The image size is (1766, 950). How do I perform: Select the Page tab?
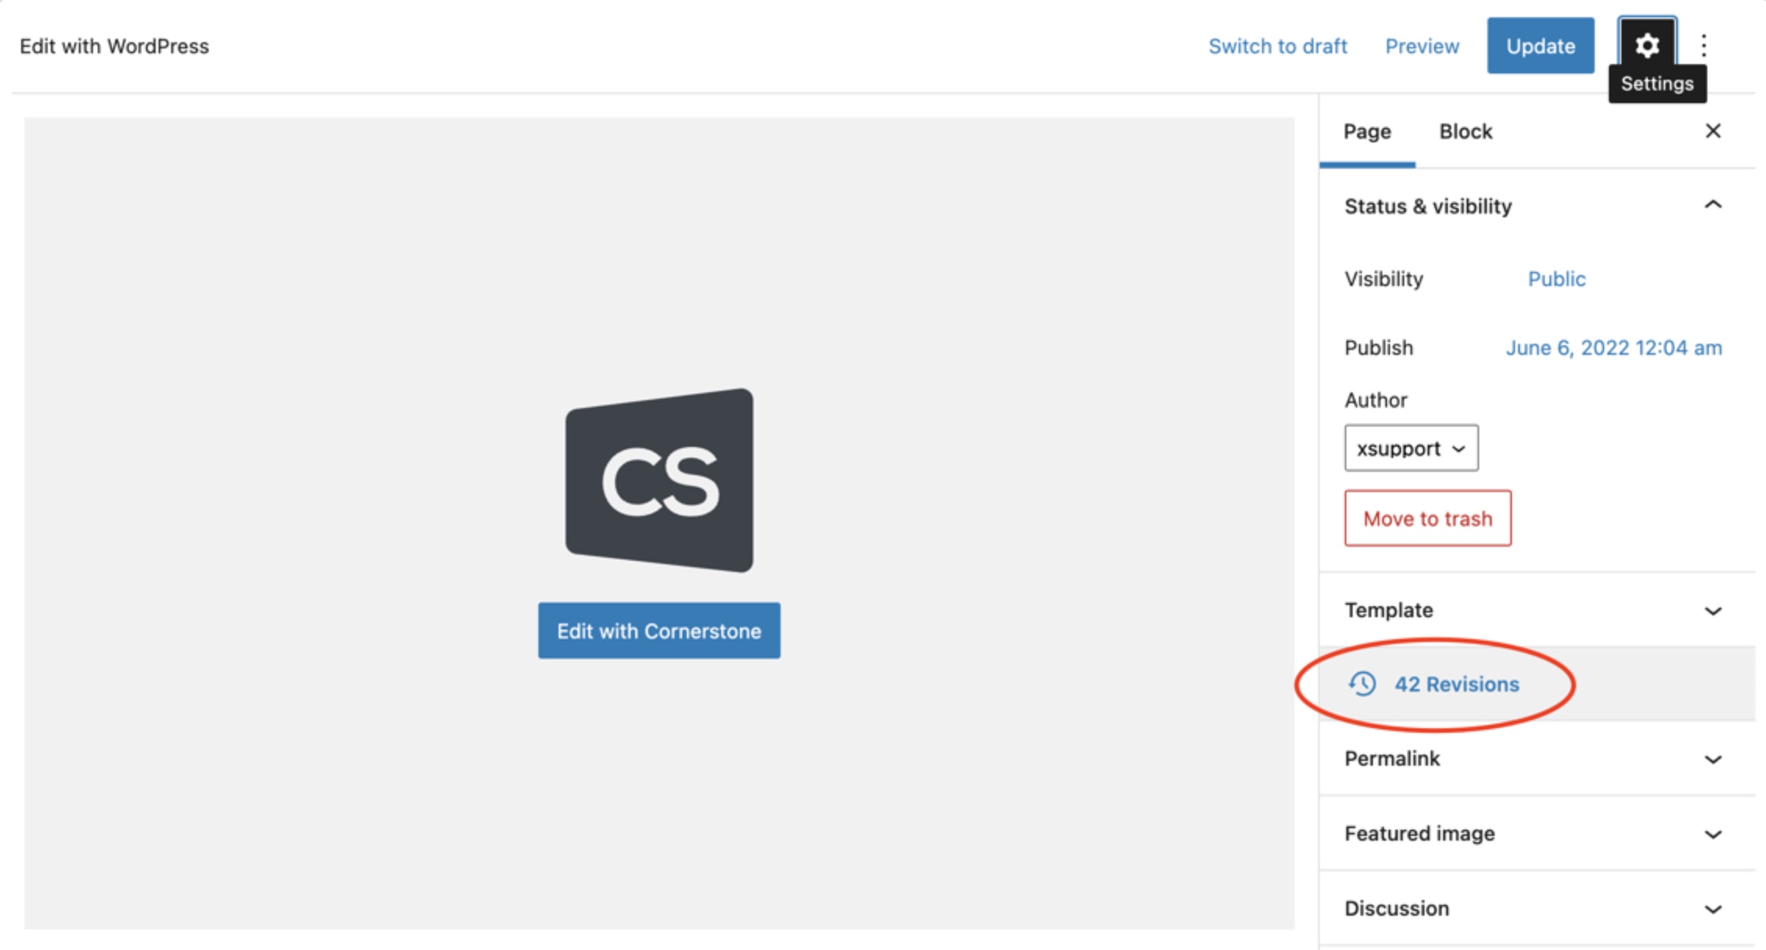1367,131
